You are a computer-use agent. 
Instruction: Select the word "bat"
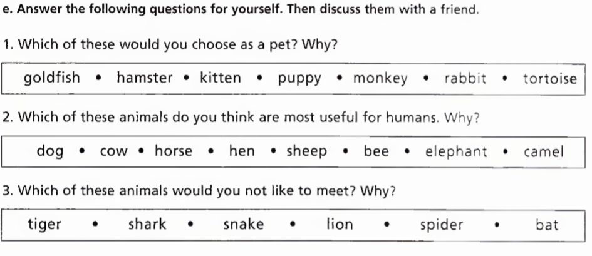[547, 225]
